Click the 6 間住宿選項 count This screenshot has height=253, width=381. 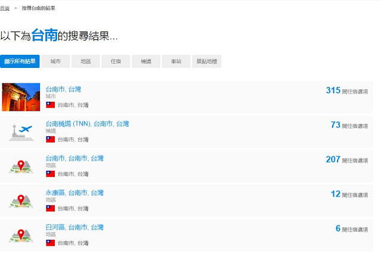tap(352, 229)
